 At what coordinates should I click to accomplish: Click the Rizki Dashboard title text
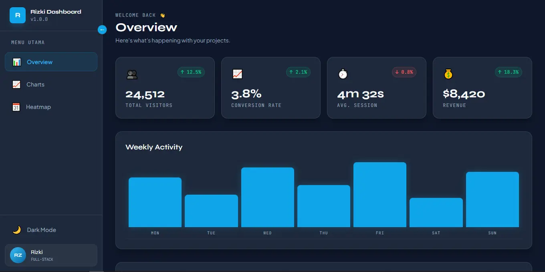56,12
